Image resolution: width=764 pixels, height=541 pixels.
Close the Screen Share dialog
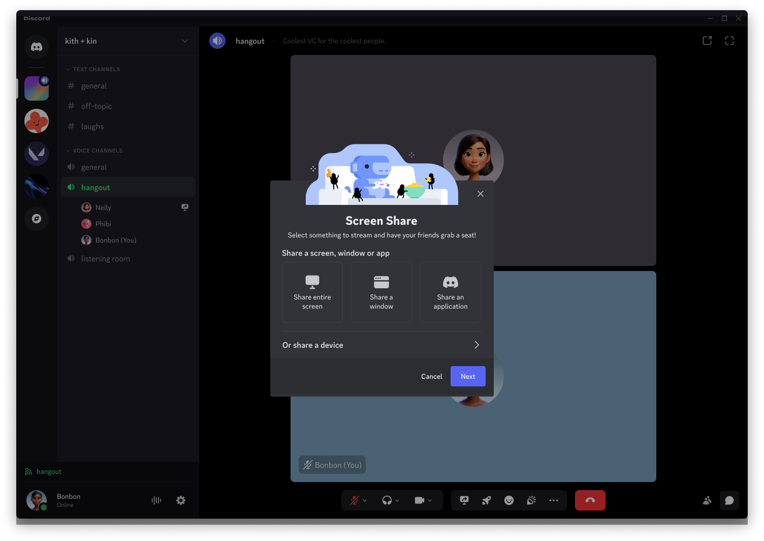481,194
